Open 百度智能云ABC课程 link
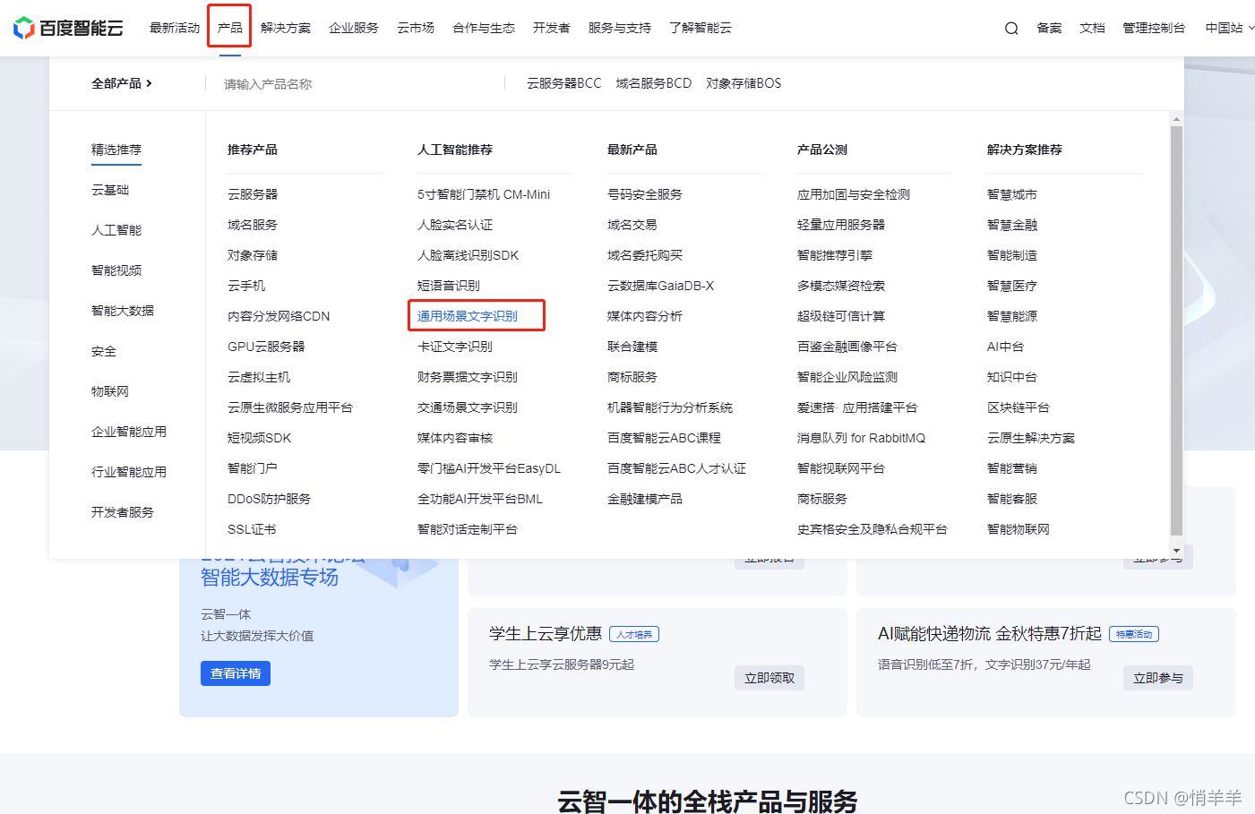Viewport: 1255px width, 814px height. click(x=664, y=438)
